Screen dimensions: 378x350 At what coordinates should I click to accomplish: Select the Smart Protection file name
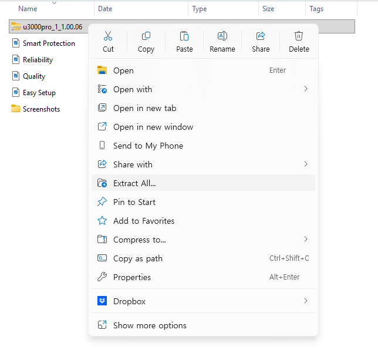[49, 43]
